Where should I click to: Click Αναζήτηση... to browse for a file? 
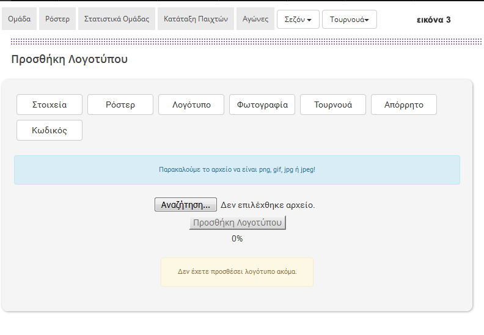pyautogui.click(x=186, y=205)
